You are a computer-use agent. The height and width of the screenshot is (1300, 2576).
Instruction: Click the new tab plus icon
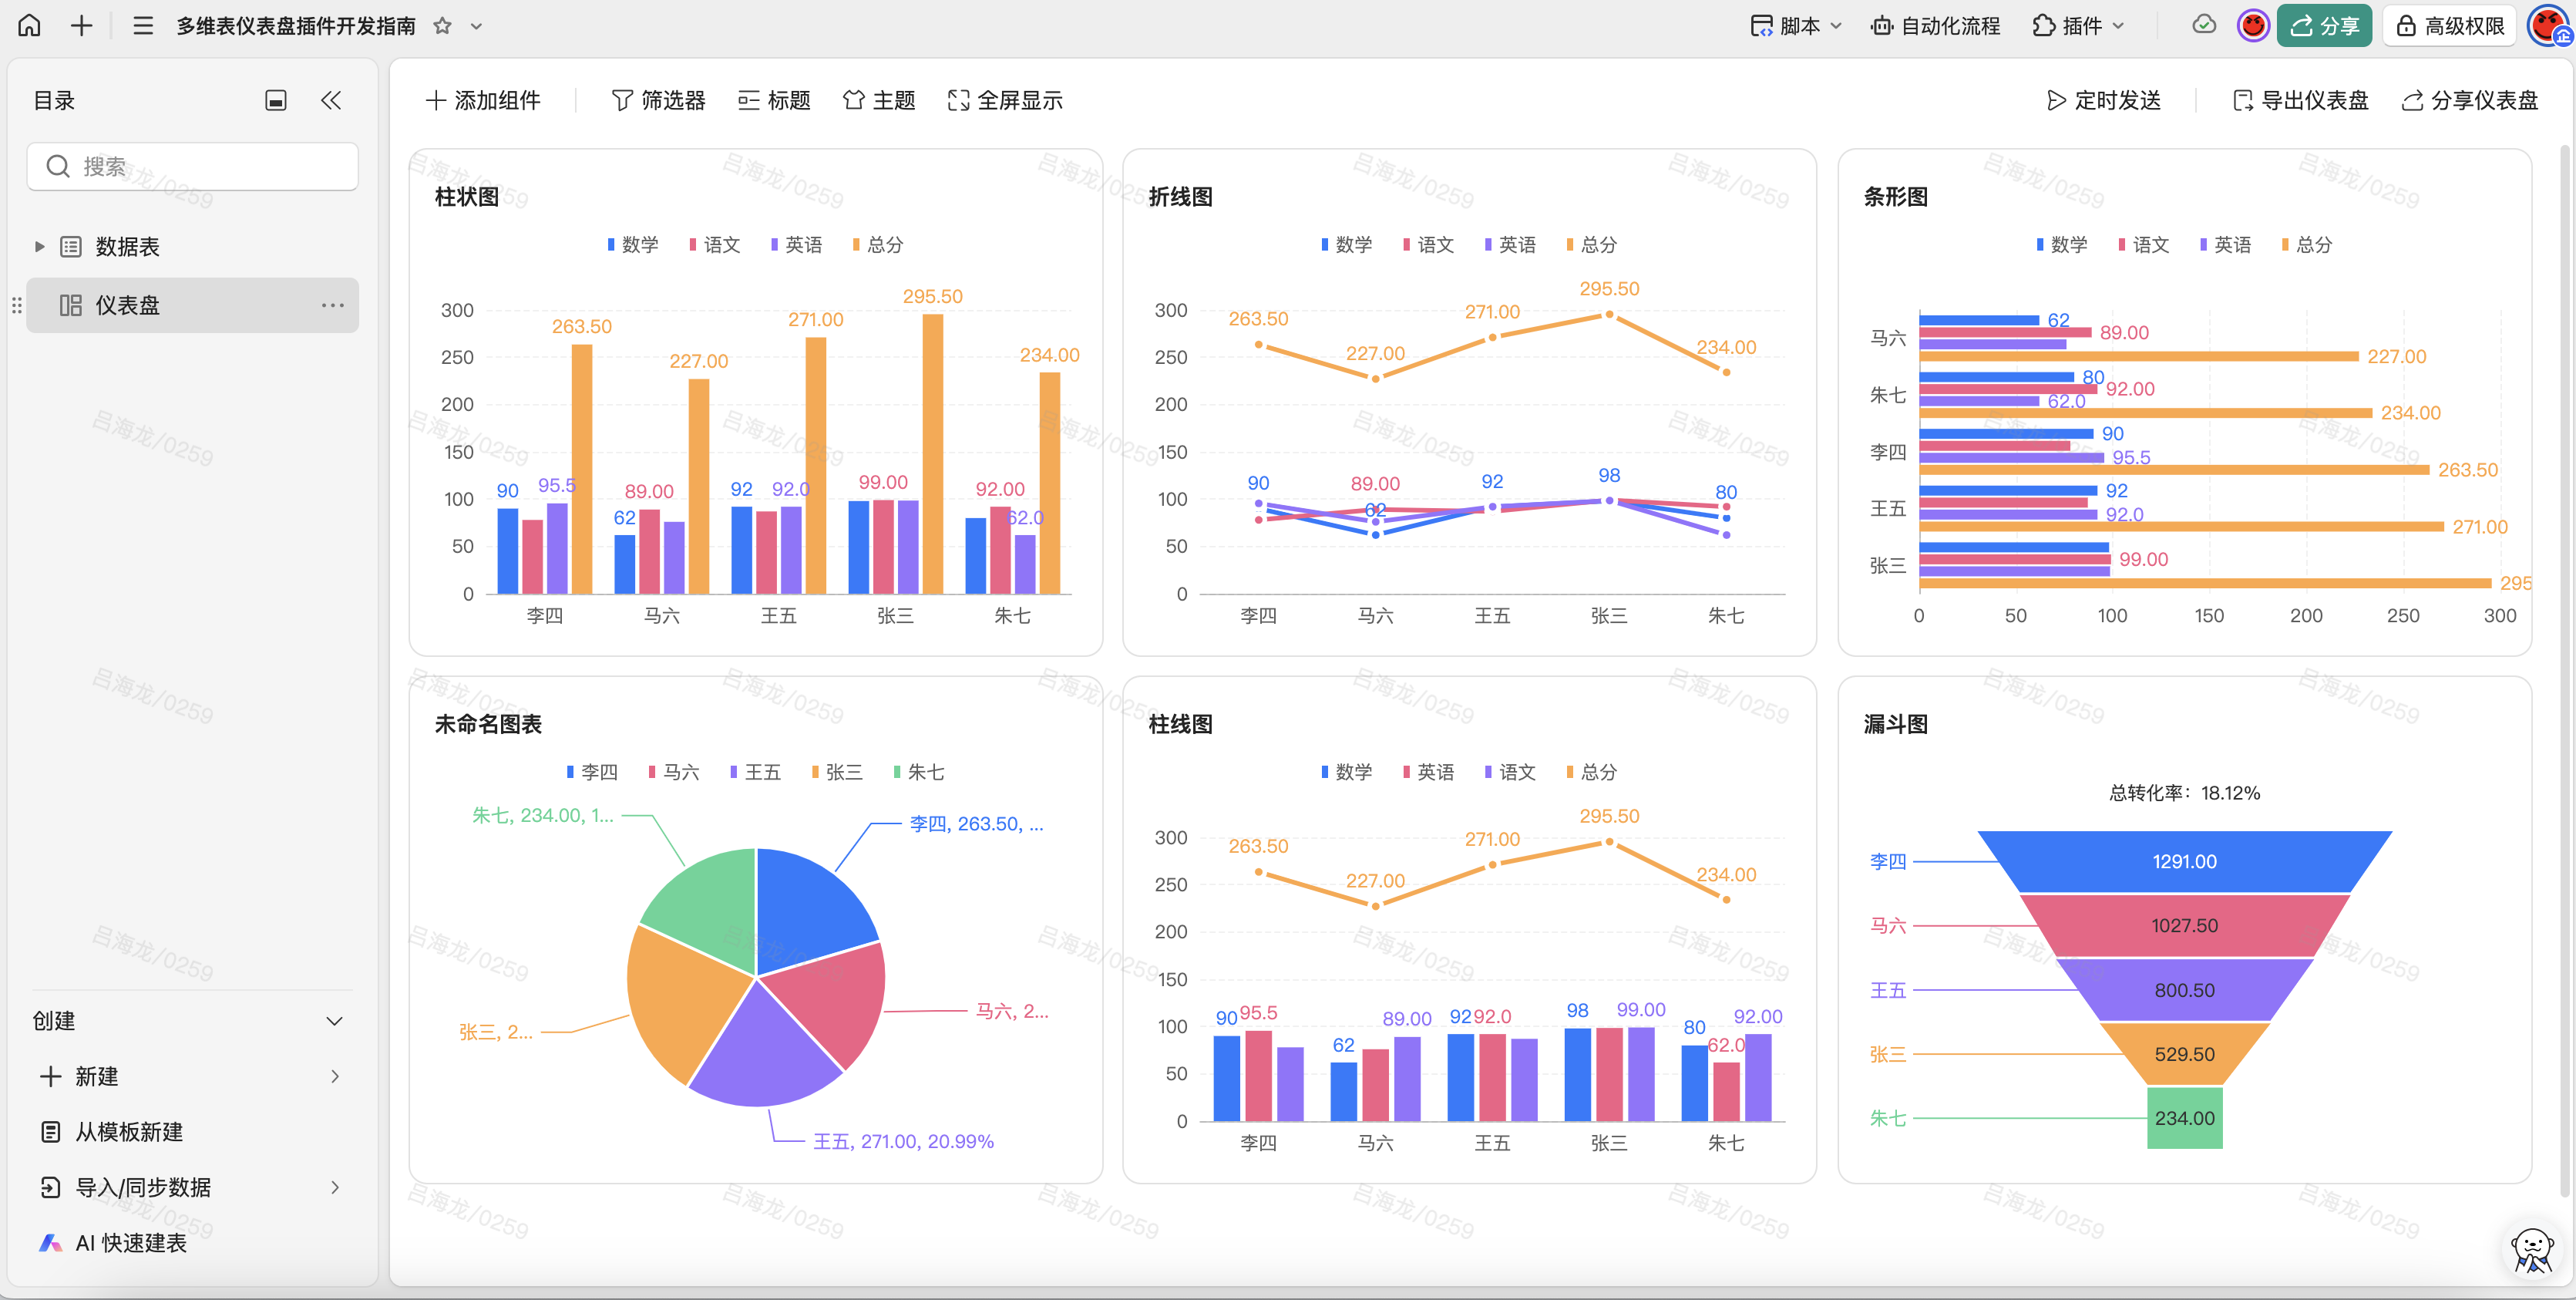[82, 26]
